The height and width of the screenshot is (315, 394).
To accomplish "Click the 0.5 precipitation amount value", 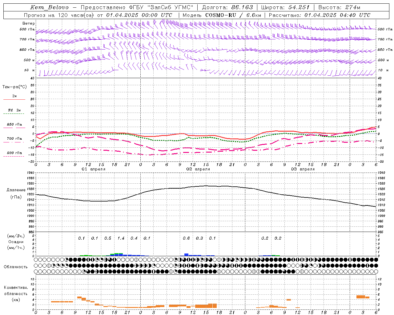I will pyautogui.click(x=108, y=238).
